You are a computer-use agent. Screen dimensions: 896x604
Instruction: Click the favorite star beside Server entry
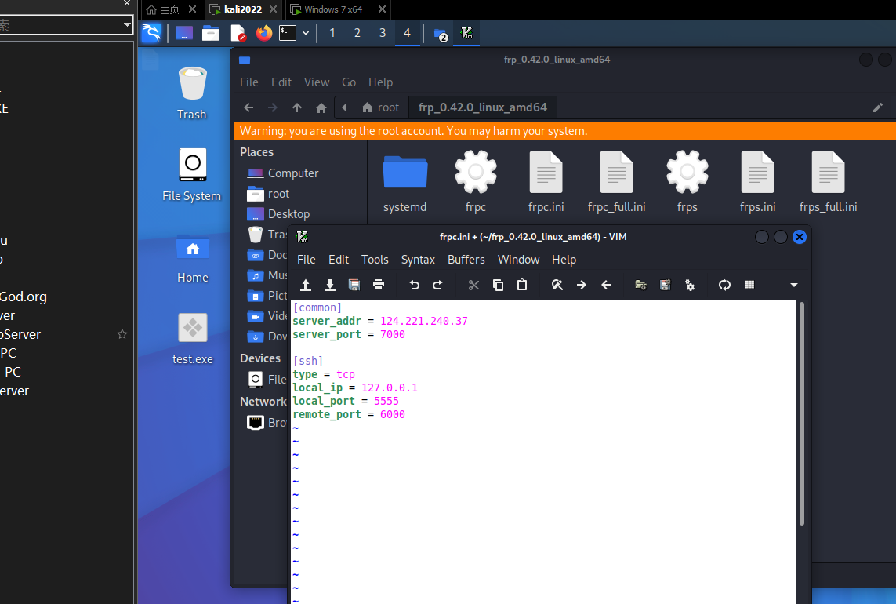coord(122,334)
